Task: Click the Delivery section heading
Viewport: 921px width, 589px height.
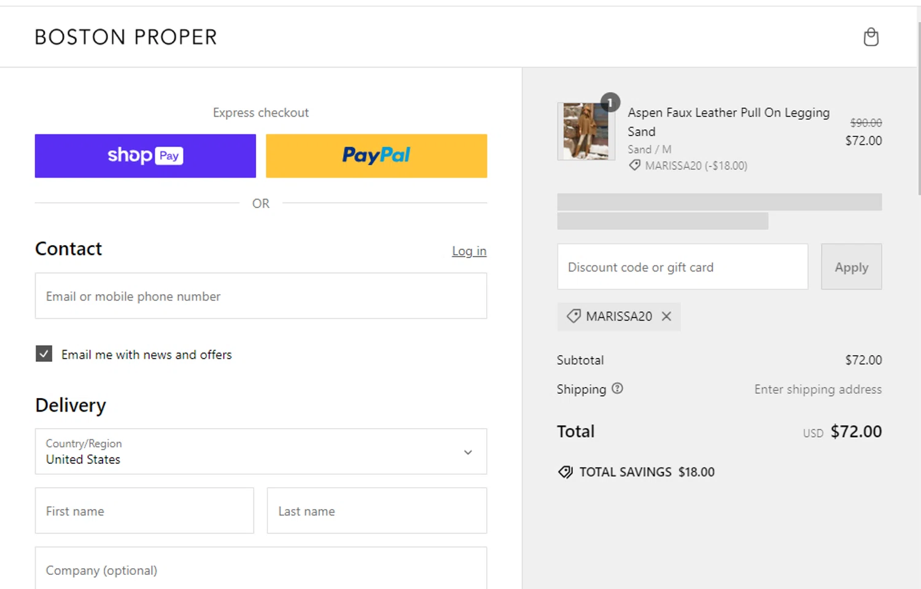Action: click(71, 405)
